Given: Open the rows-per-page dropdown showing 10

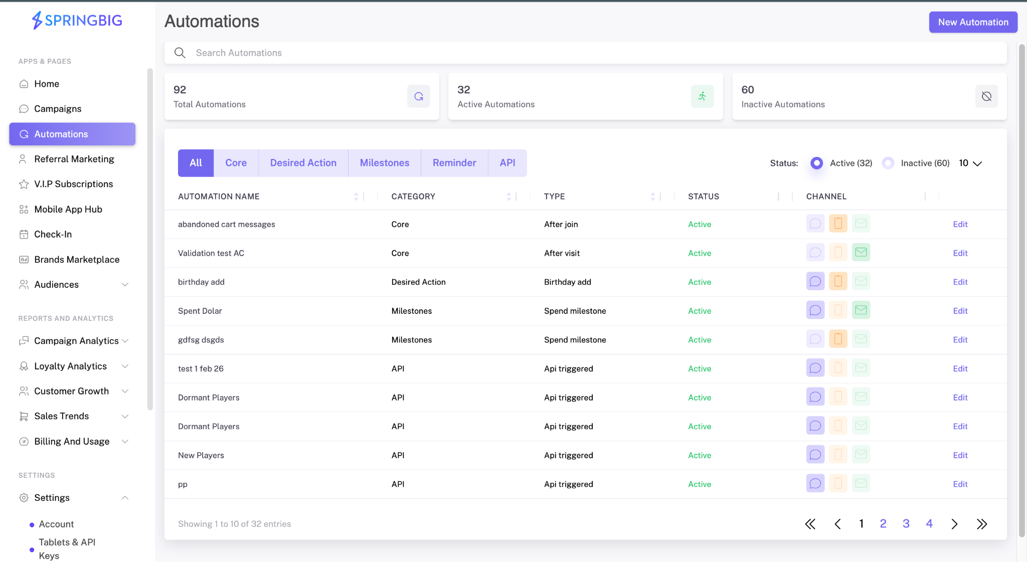Looking at the screenshot, I should [970, 163].
